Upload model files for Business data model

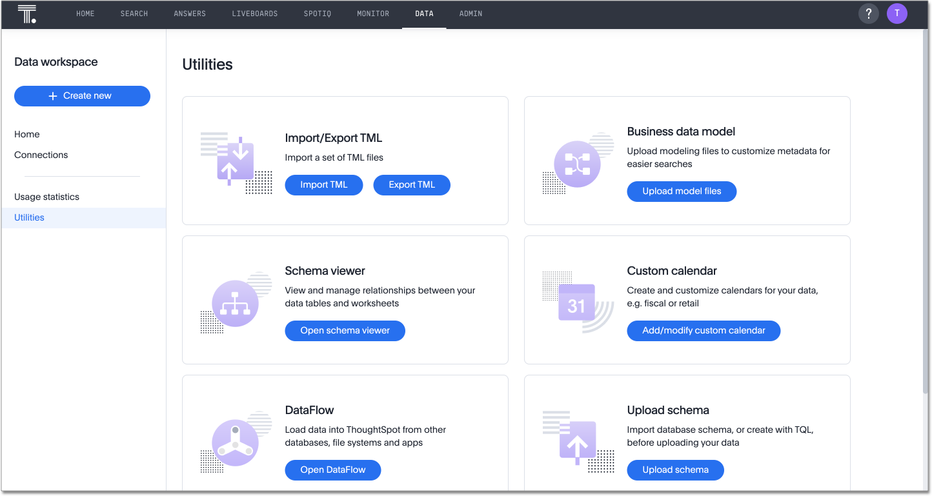(682, 191)
